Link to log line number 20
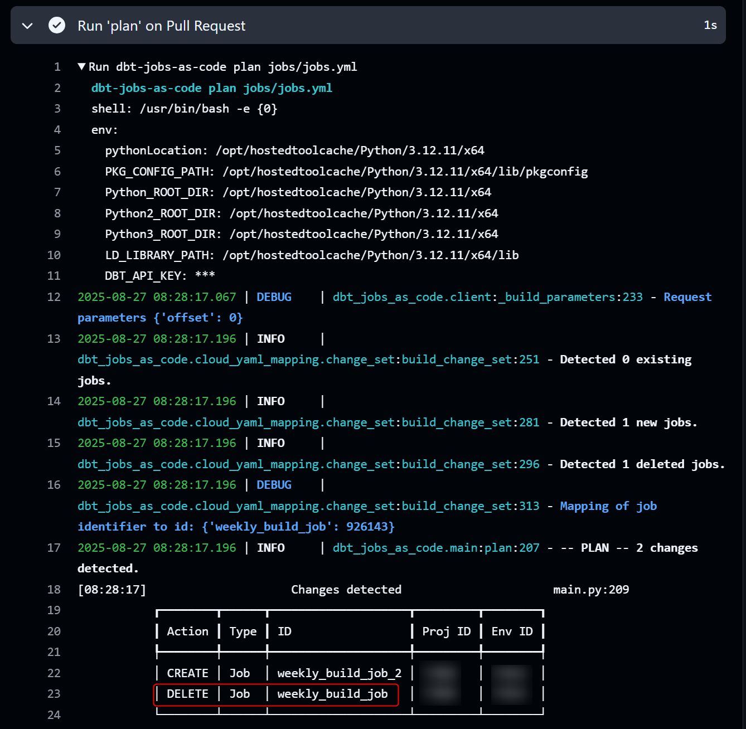746x729 pixels. (x=54, y=631)
